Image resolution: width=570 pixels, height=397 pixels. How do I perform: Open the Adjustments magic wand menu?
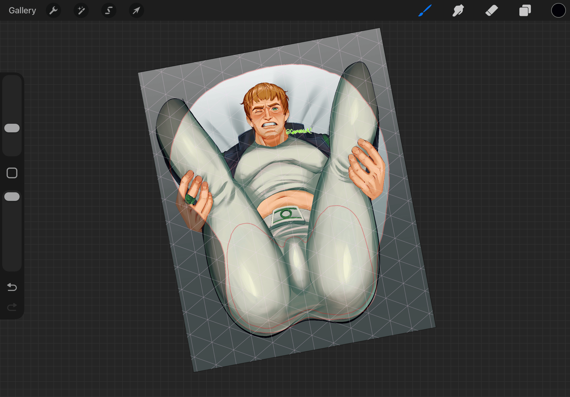click(81, 11)
